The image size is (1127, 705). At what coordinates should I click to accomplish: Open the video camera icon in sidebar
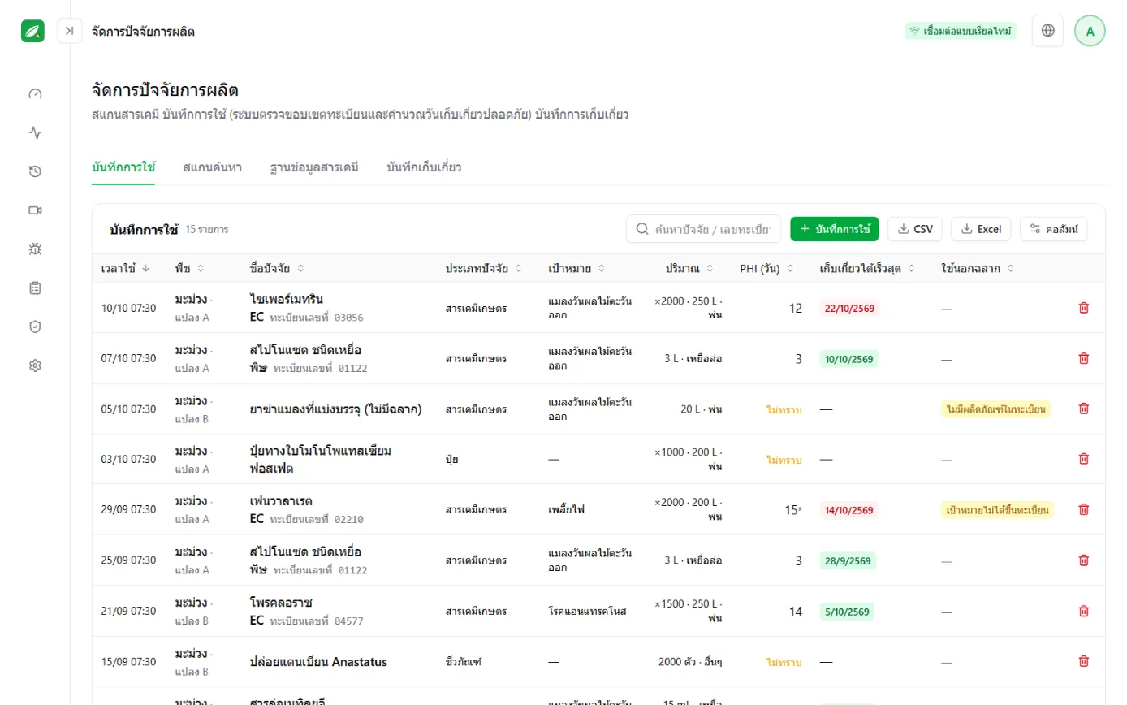click(x=35, y=210)
